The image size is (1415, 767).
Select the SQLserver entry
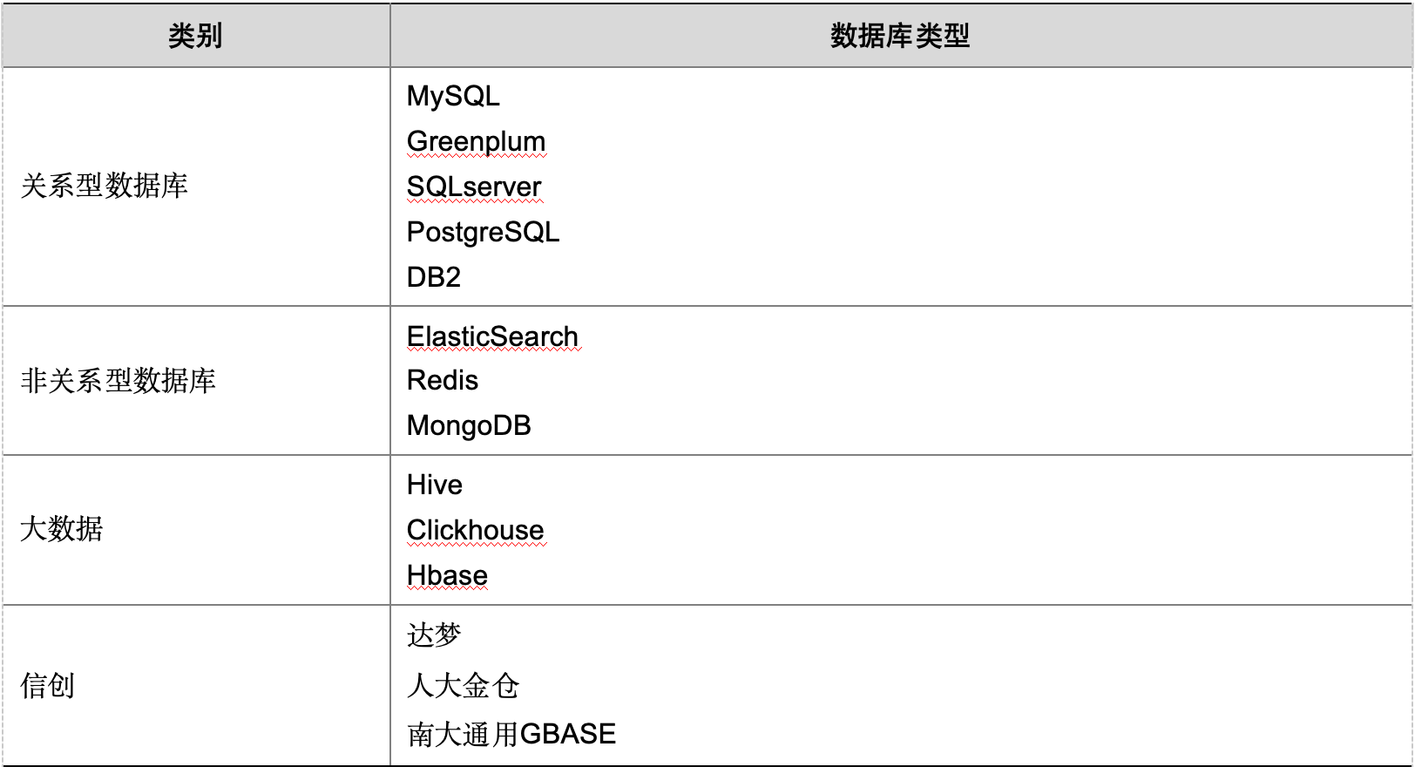click(x=474, y=187)
